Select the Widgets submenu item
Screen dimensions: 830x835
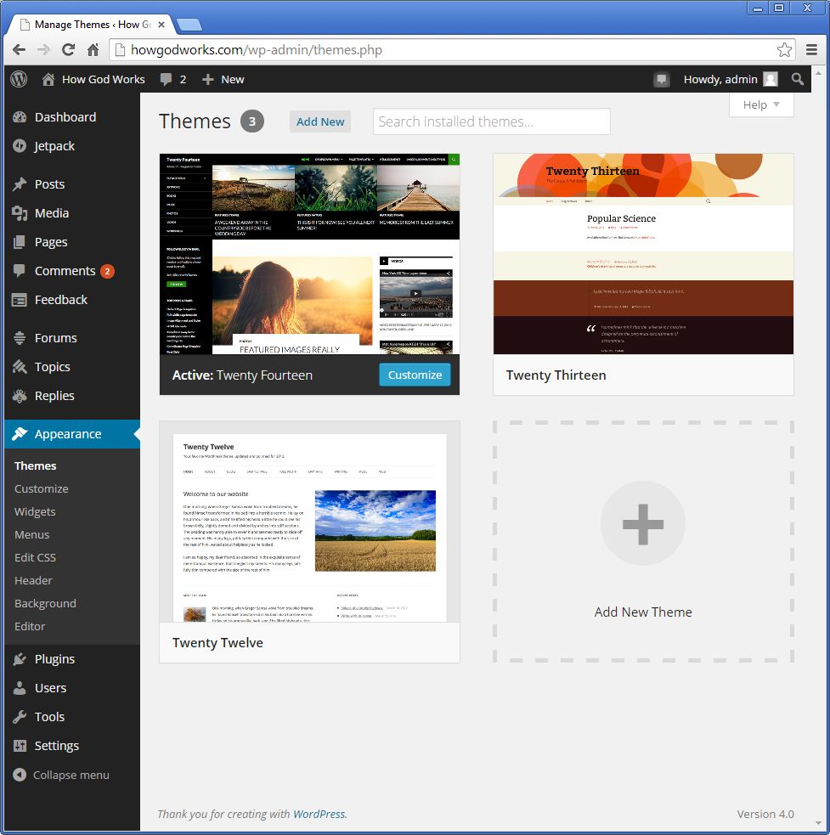[x=35, y=511]
